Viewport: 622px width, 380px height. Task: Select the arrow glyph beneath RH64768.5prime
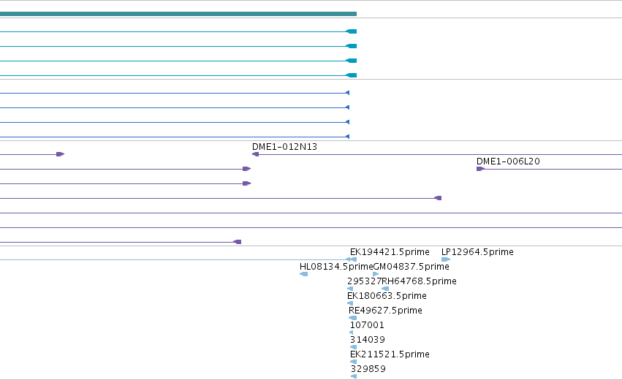click(384, 289)
